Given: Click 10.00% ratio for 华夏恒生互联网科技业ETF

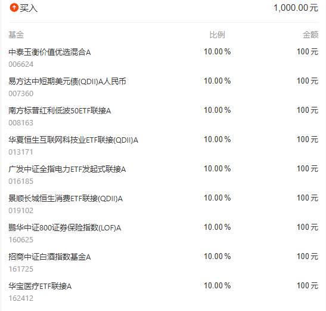Looking at the screenshot, I should pyautogui.click(x=218, y=139).
